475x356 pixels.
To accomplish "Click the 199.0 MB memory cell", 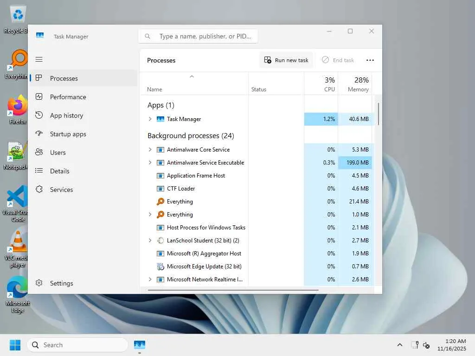I will click(x=355, y=163).
